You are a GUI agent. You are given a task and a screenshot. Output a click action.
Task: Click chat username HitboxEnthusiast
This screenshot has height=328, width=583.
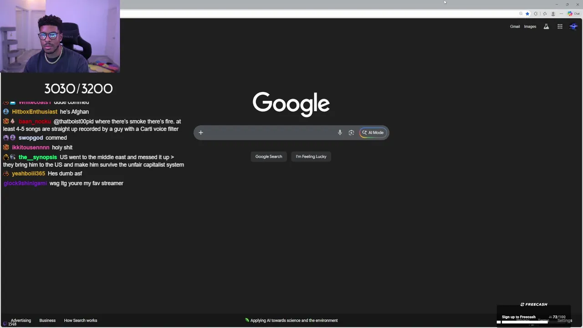pos(35,112)
